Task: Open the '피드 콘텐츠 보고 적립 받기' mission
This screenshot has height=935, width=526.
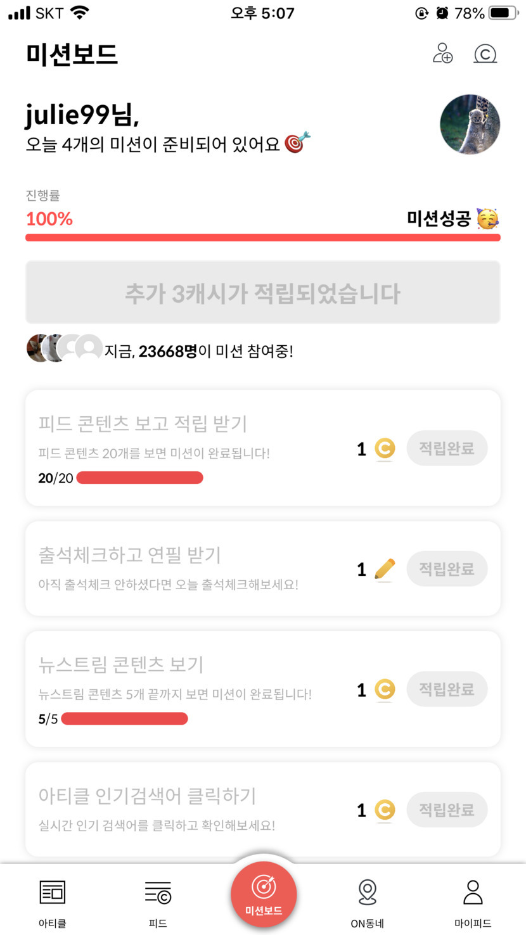Action: point(143,423)
